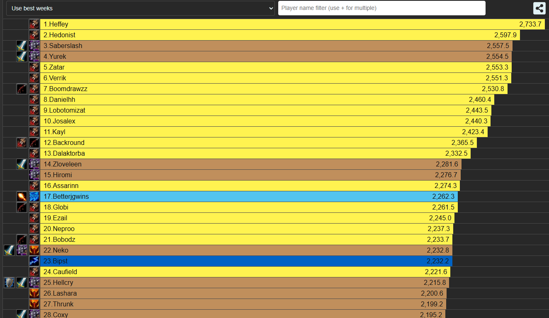This screenshot has width=549, height=318.
Task: Select the player name 25.Hellcry
Action: point(59,283)
